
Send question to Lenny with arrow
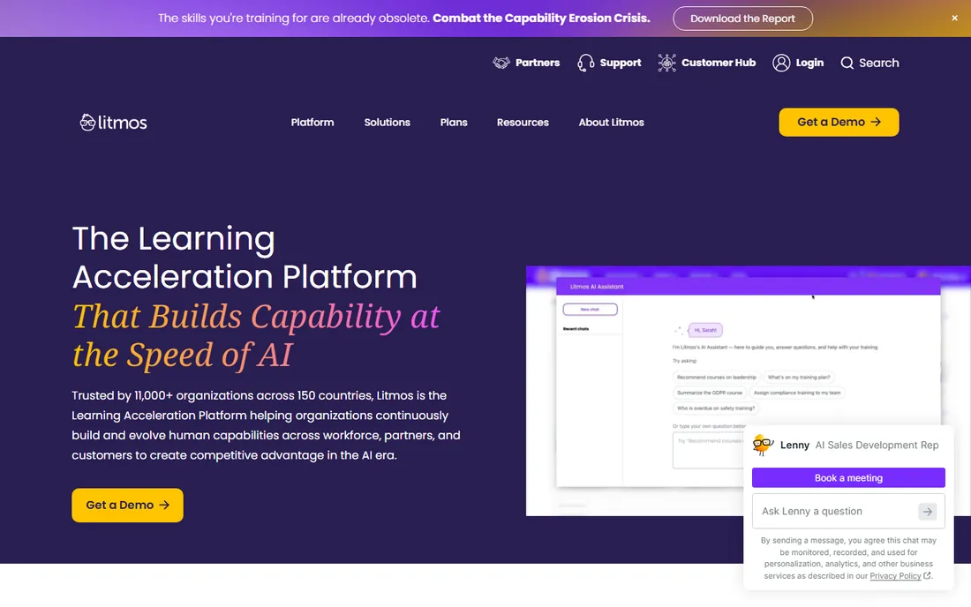point(927,512)
